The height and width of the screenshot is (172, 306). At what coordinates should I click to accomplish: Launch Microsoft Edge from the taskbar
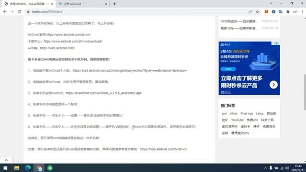(28, 168)
